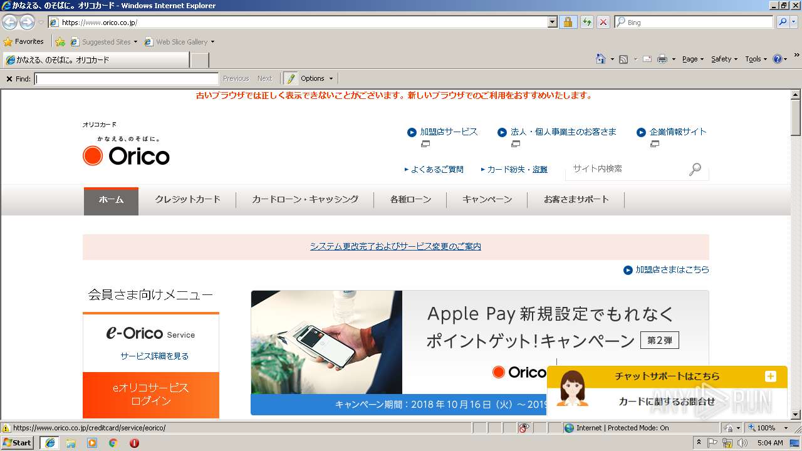Screen dimensions: 802x451
Task: Open Favorites star button
Action: [24, 41]
